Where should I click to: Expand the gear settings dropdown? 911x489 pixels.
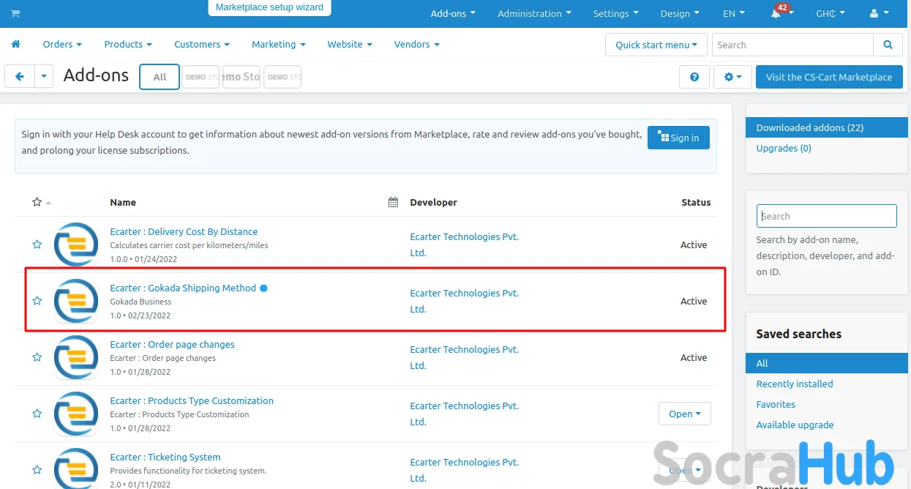pos(732,77)
